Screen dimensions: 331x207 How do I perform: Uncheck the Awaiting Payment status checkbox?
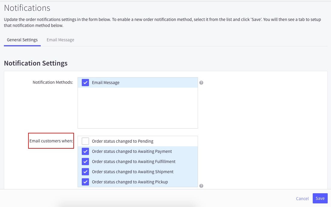(85, 151)
